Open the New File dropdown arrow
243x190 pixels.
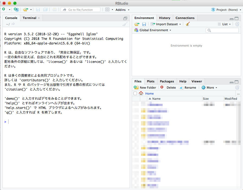[x=10, y=10]
